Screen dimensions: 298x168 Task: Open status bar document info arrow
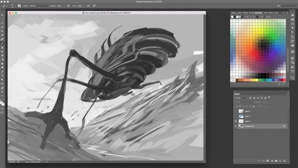click(47, 162)
